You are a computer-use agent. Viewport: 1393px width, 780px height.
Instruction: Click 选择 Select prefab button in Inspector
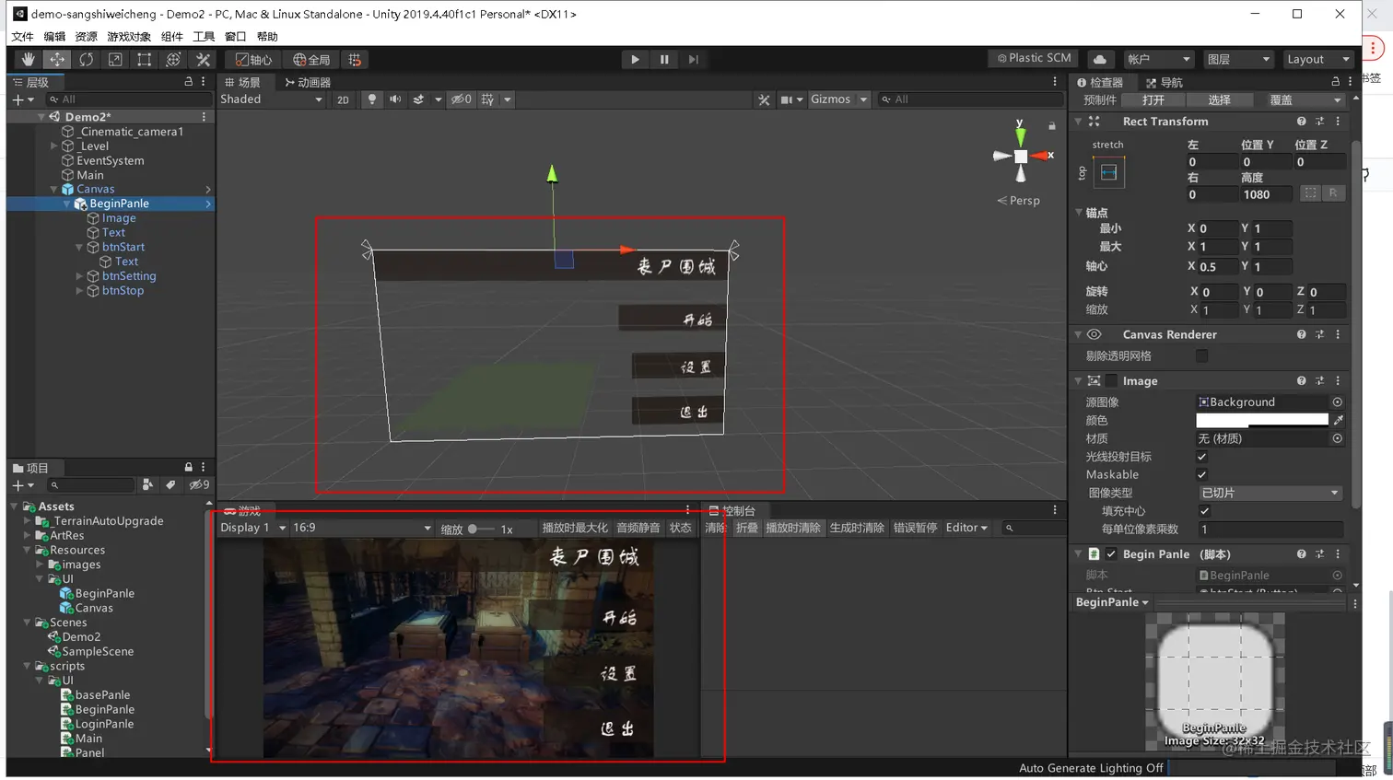[1219, 100]
